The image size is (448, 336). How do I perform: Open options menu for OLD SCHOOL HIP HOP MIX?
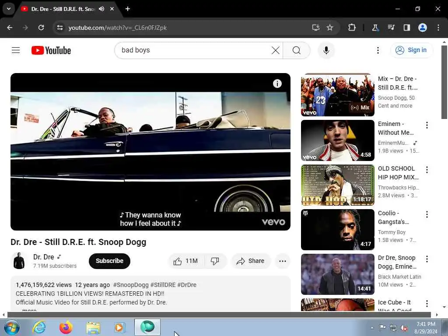coord(427,170)
